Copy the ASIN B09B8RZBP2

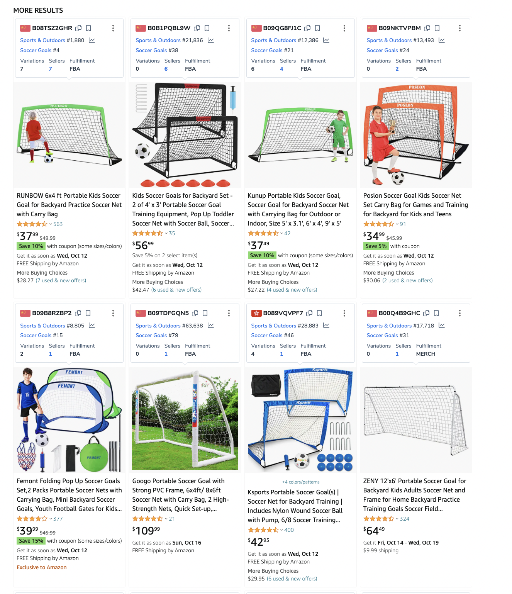click(78, 313)
